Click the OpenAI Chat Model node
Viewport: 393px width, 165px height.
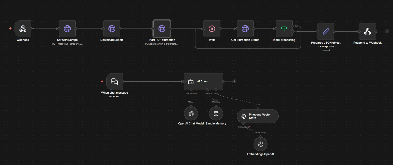pos(191,114)
